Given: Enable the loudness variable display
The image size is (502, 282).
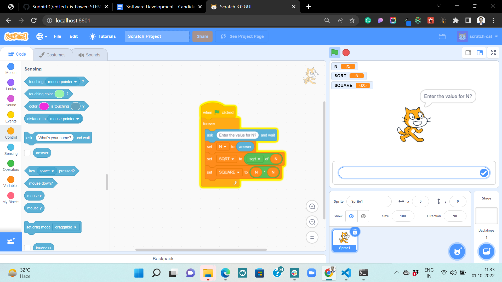Looking at the screenshot, I should (27, 248).
